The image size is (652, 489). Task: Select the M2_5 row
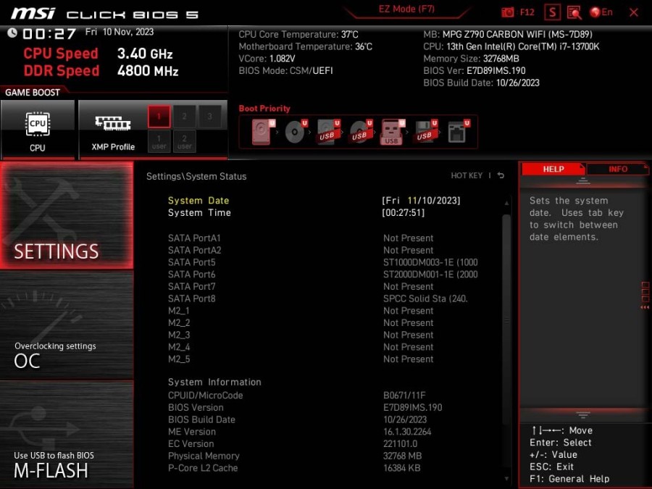tap(323, 359)
